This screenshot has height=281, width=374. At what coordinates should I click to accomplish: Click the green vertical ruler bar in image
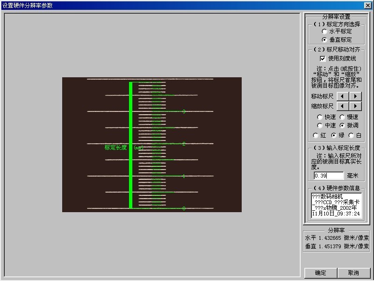tap(131, 145)
